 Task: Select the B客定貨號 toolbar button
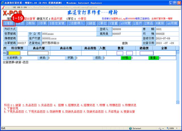[x=58, y=23]
